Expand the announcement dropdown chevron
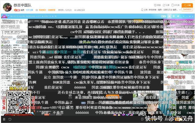This screenshot has height=123, width=195. coord(180,10)
